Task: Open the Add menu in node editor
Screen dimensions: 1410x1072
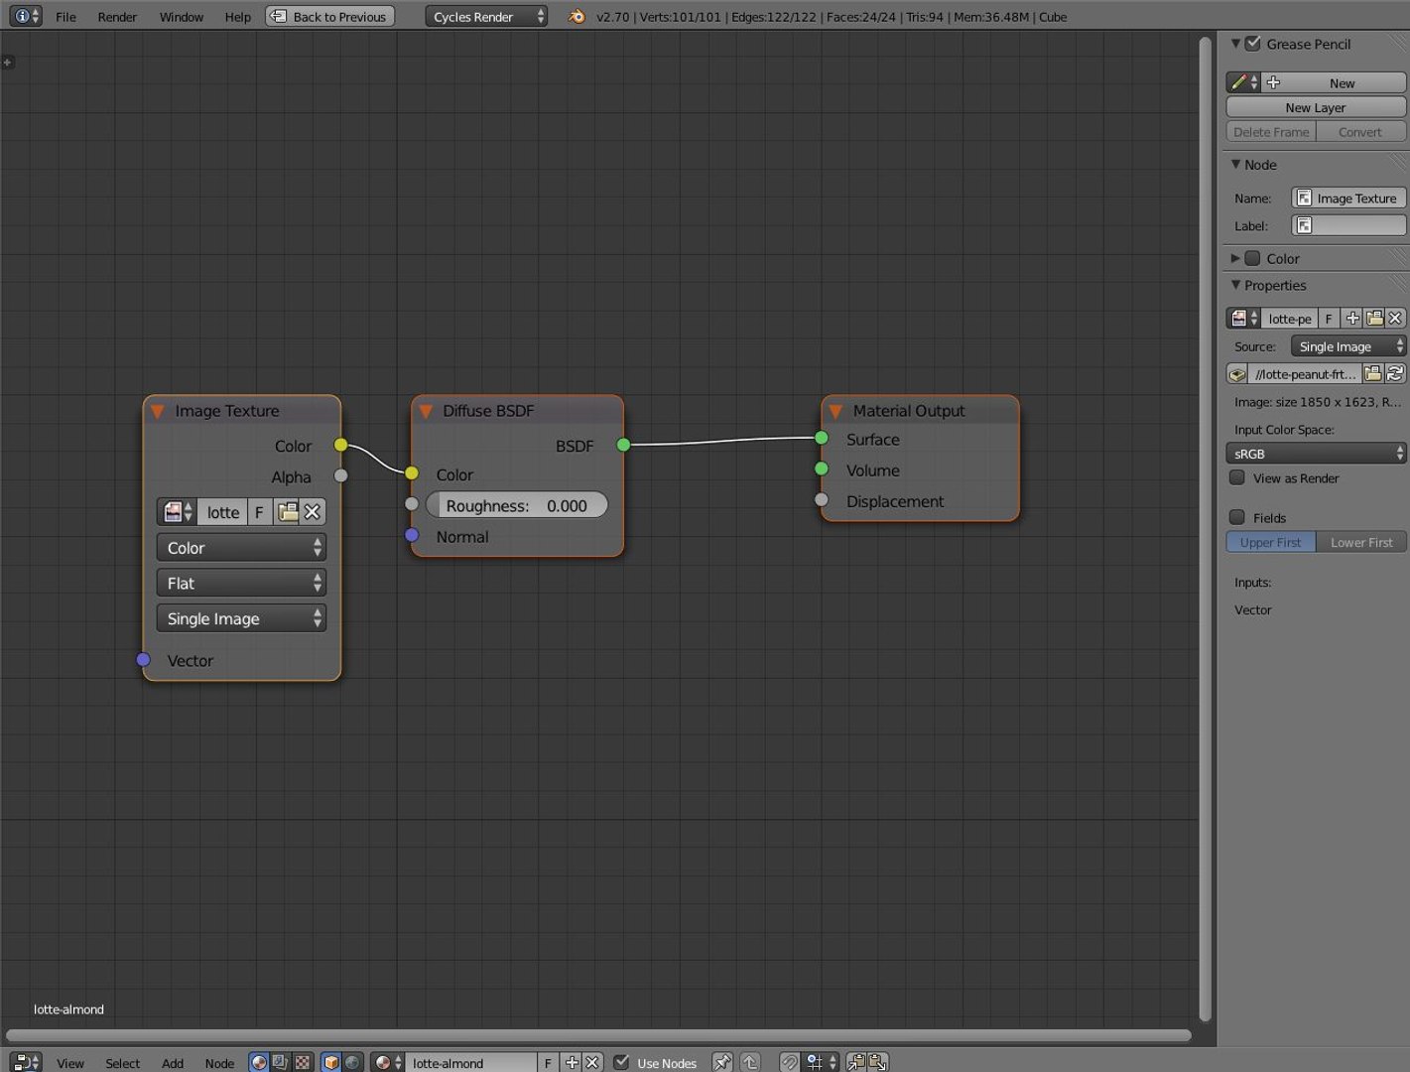Action: pyautogui.click(x=173, y=1063)
